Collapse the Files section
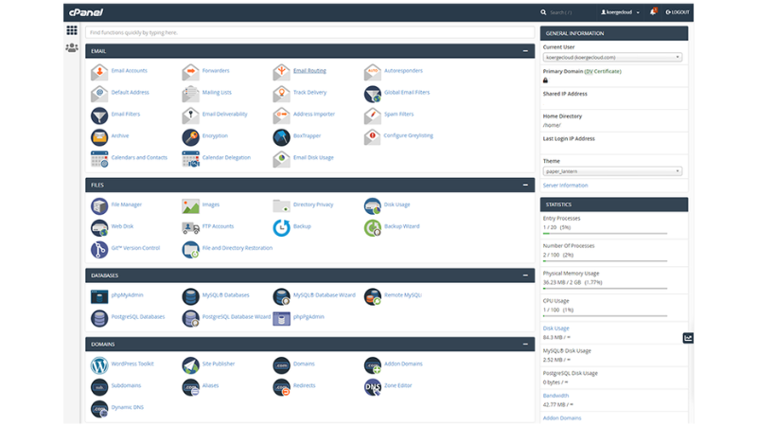757x426 pixels. (525, 184)
